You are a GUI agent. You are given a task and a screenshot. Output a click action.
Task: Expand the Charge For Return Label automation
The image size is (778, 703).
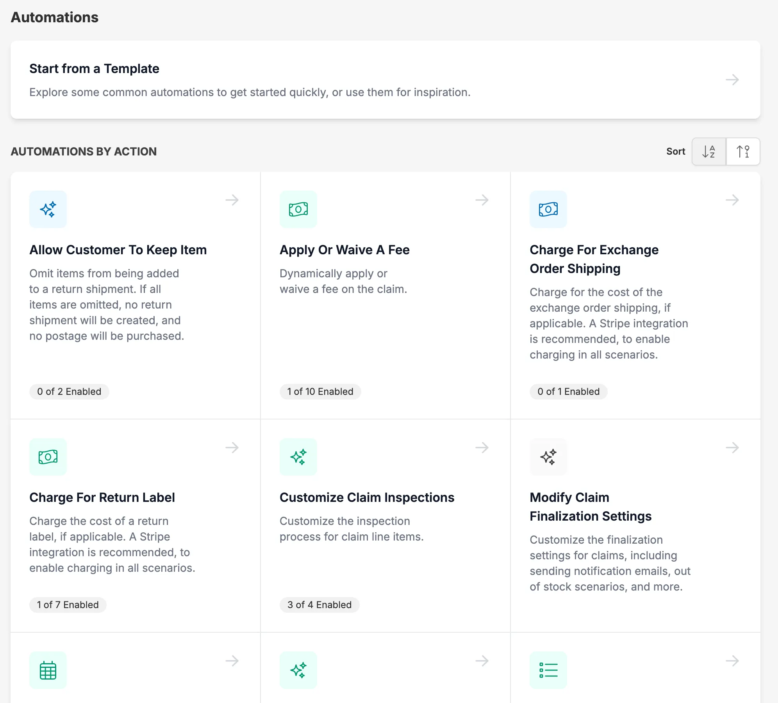click(x=232, y=448)
